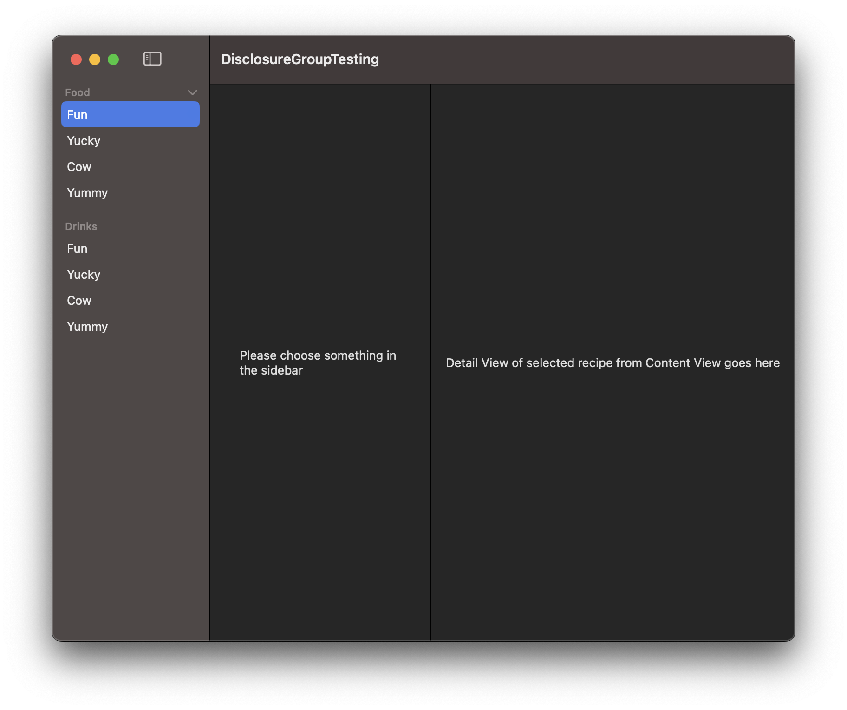Click the Food section header
The height and width of the screenshot is (710, 847).
pos(78,92)
